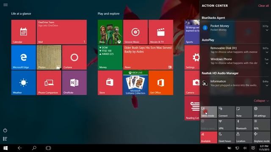Toggle Location quick action

point(244,137)
